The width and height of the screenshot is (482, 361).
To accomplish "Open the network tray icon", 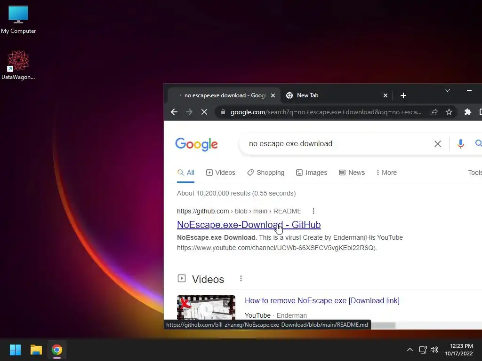I will (423, 350).
